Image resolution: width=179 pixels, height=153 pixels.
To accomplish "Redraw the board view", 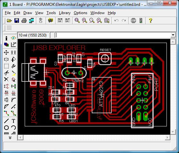I will [x=99, y=21].
